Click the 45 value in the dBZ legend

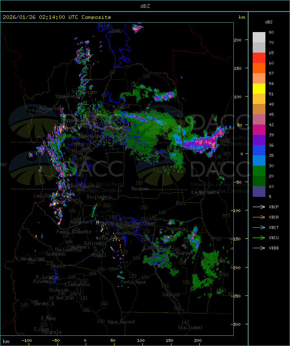[271, 115]
